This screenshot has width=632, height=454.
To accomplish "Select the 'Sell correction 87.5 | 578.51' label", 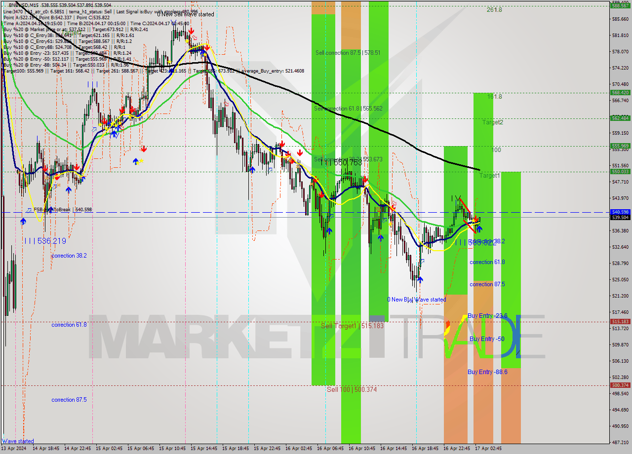I will click(x=348, y=53).
